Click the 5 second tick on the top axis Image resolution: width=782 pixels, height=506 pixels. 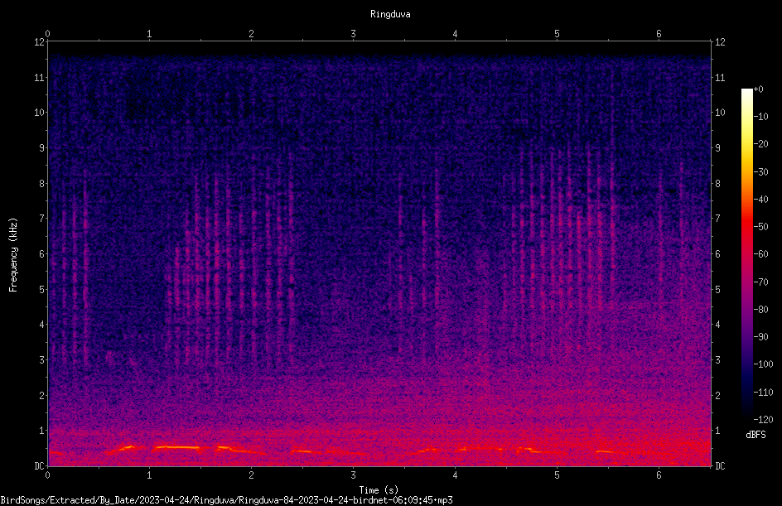click(557, 34)
